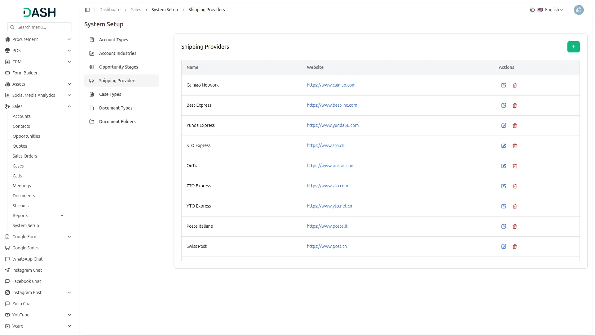
Task: Visit the yunda56.com link
Action: (x=333, y=125)
